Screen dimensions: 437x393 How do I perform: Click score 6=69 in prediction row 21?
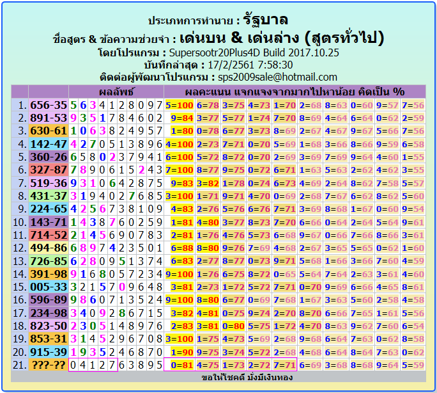[x=310, y=365]
